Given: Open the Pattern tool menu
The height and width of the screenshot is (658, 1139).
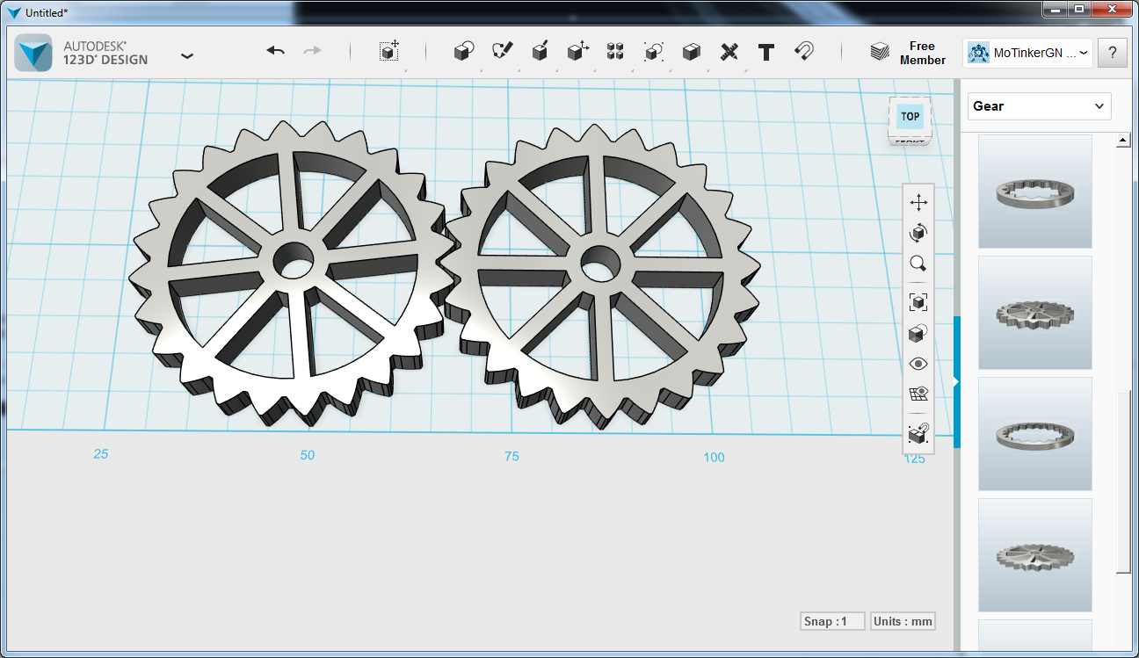Looking at the screenshot, I should 615,52.
